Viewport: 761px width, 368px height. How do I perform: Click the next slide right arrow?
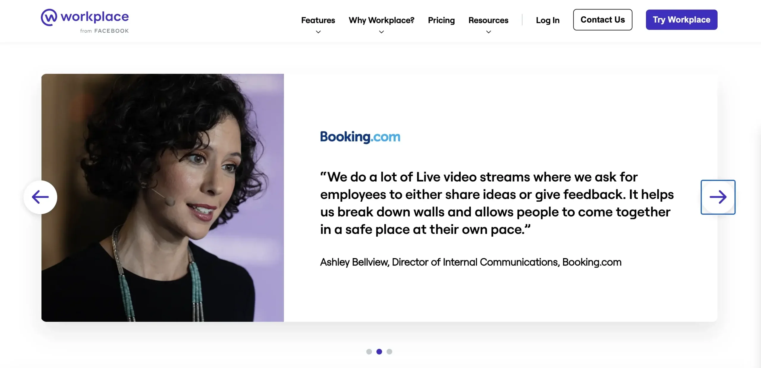(x=718, y=197)
